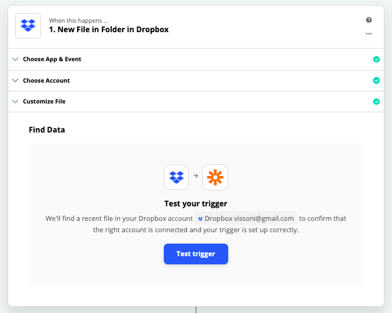The height and width of the screenshot is (313, 392).
Task: Click the Dropbox logo in Find Data panel
Action: [x=176, y=177]
